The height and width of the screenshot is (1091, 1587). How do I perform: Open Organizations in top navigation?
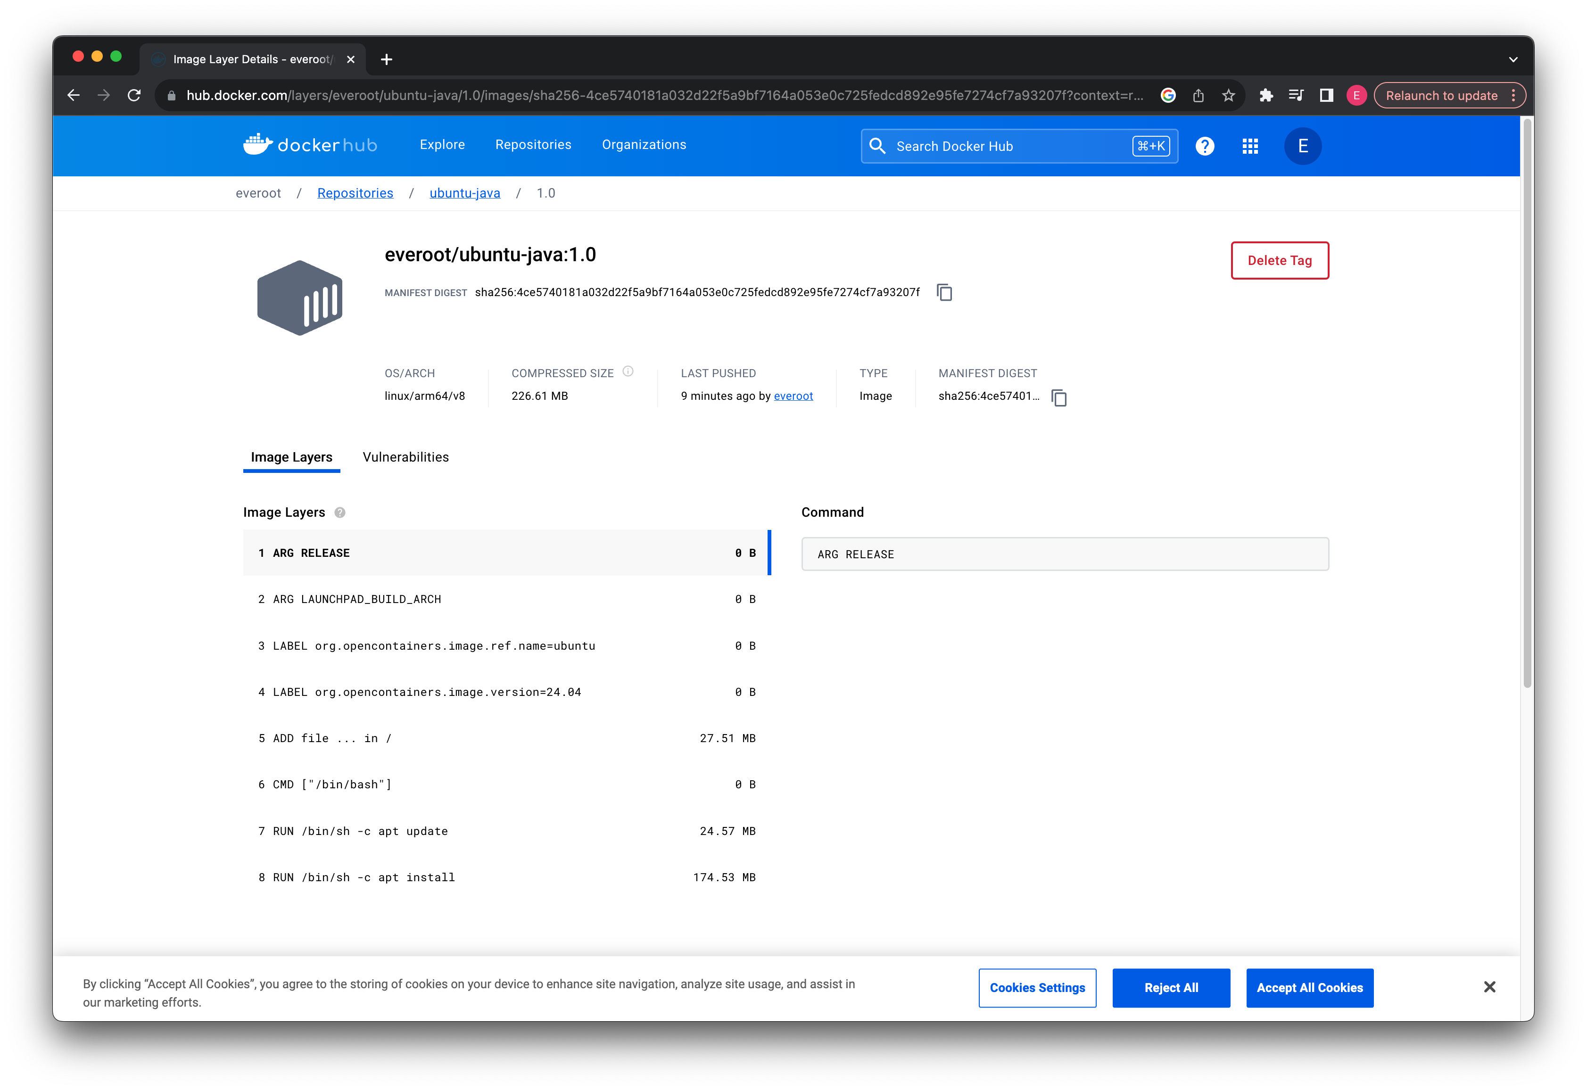point(644,145)
